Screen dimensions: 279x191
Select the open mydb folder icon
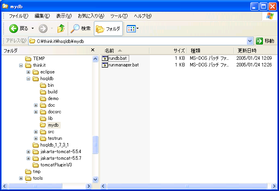pos(43,125)
